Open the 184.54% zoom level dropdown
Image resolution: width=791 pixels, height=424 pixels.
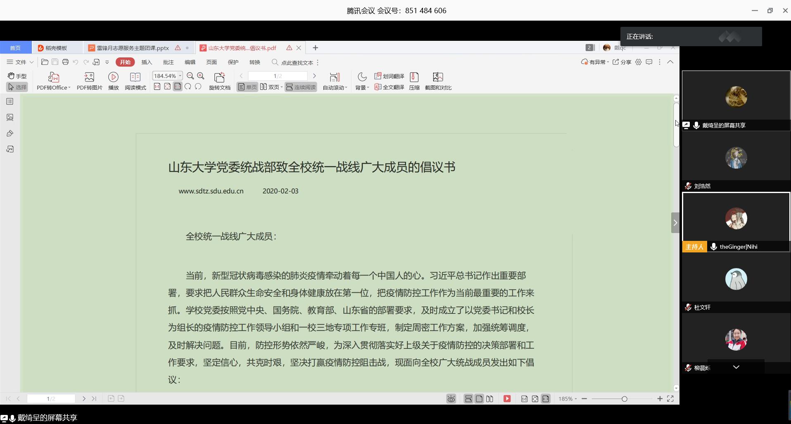tap(180, 76)
